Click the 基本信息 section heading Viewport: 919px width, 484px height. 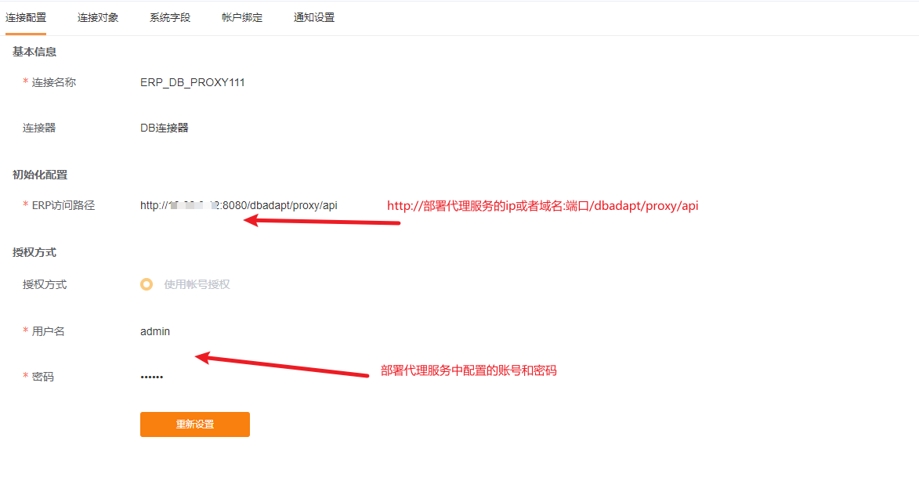pyautogui.click(x=34, y=52)
